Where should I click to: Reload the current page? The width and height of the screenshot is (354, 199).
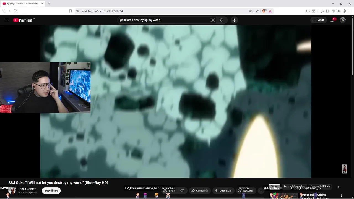click(x=15, y=11)
